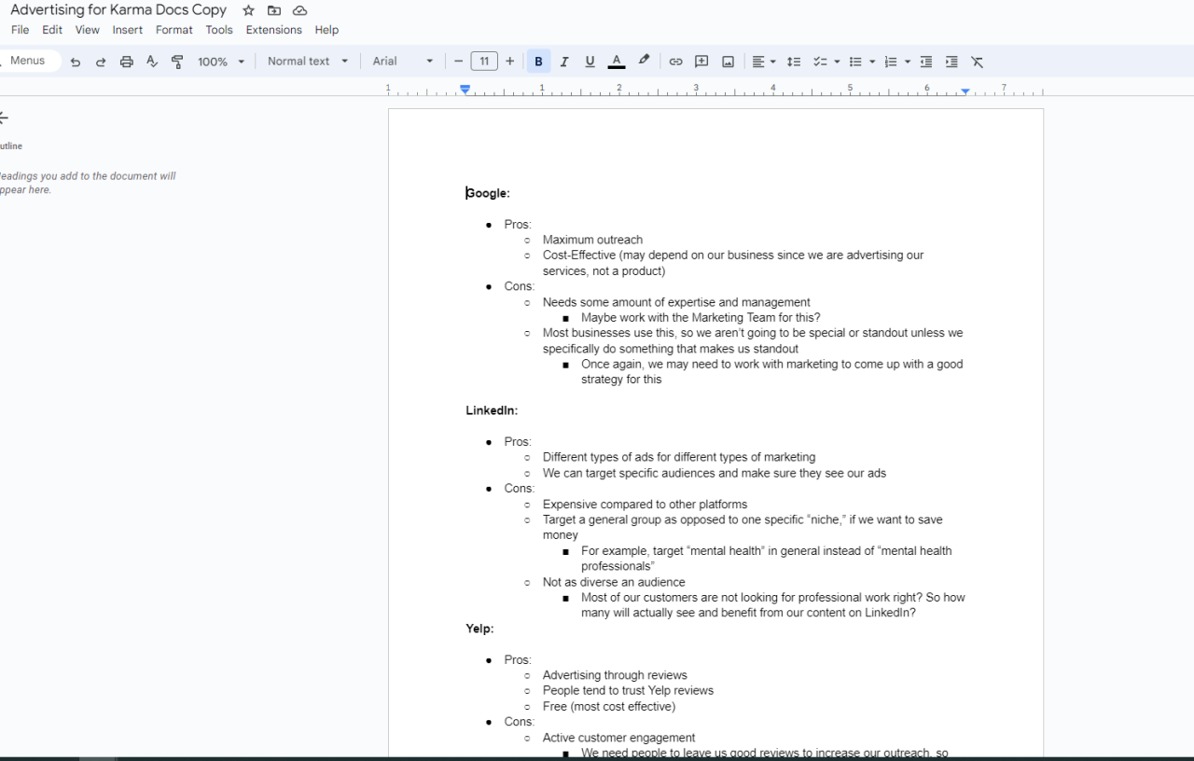This screenshot has width=1194, height=761.
Task: Click the left indent marker on the ruler
Action: [465, 90]
